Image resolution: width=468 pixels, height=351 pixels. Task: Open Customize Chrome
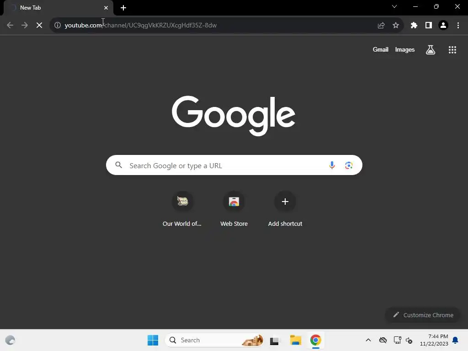pyautogui.click(x=423, y=315)
